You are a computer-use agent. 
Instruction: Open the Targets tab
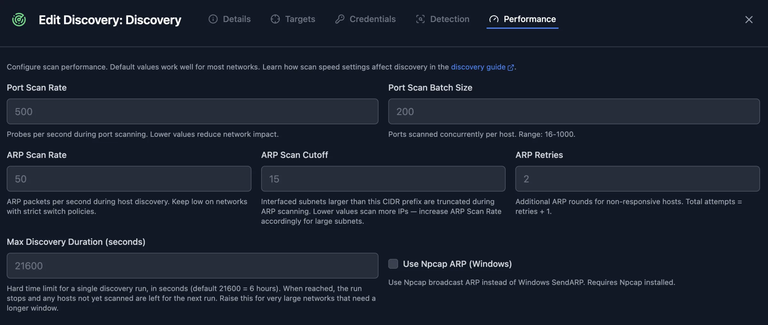[293, 19]
